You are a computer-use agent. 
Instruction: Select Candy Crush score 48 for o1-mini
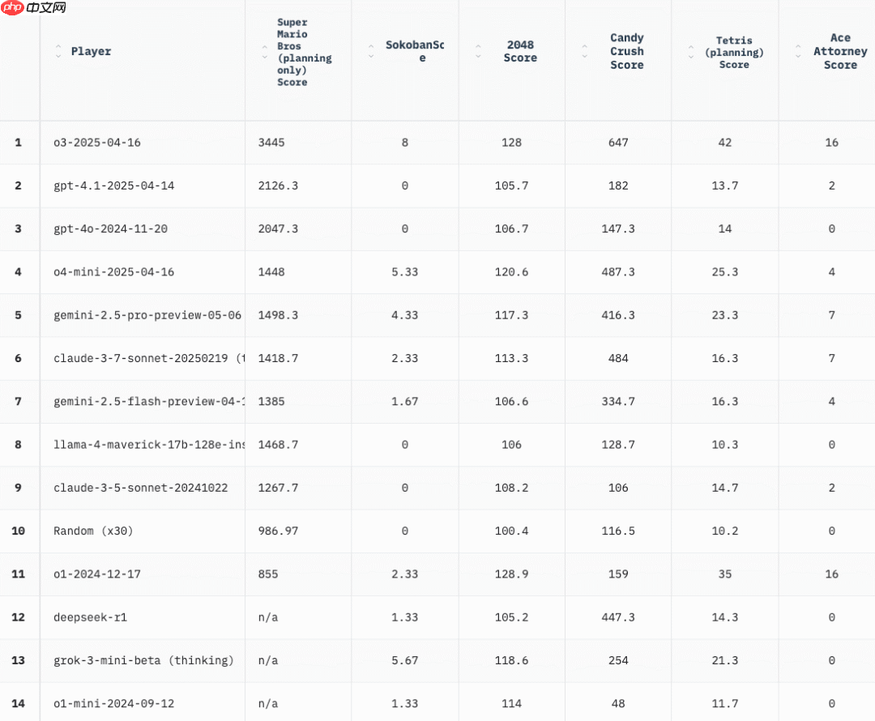click(x=618, y=703)
